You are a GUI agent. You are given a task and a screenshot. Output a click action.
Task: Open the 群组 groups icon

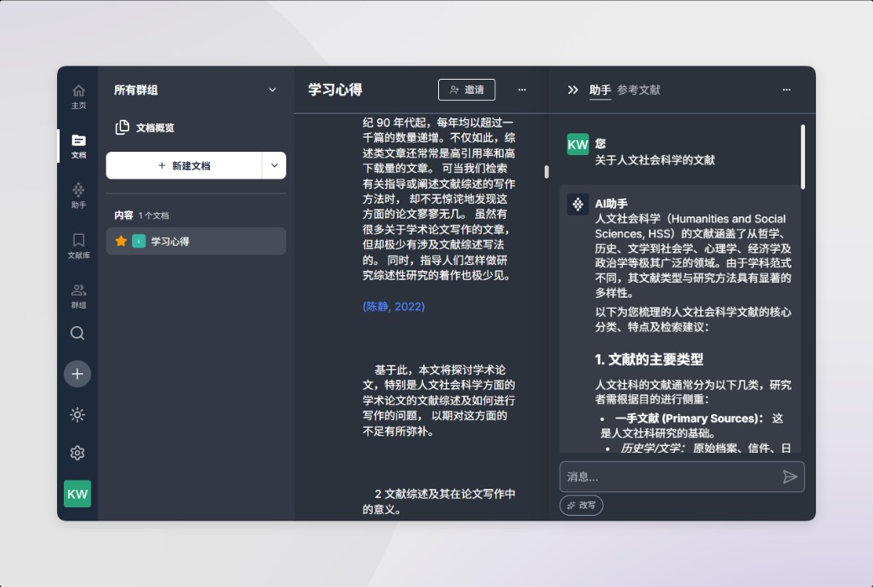coord(79,296)
